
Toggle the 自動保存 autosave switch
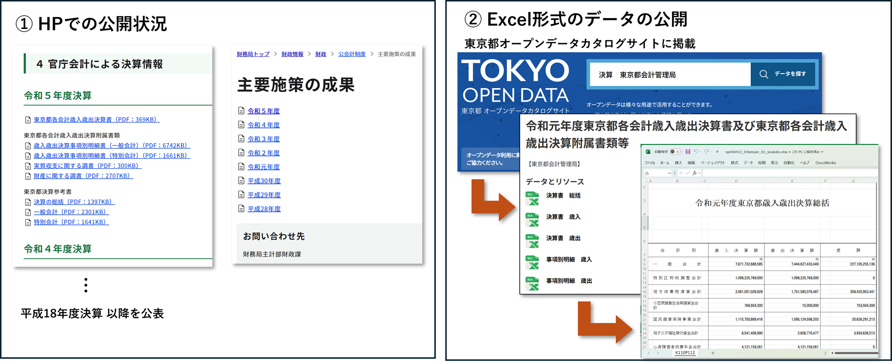point(676,152)
